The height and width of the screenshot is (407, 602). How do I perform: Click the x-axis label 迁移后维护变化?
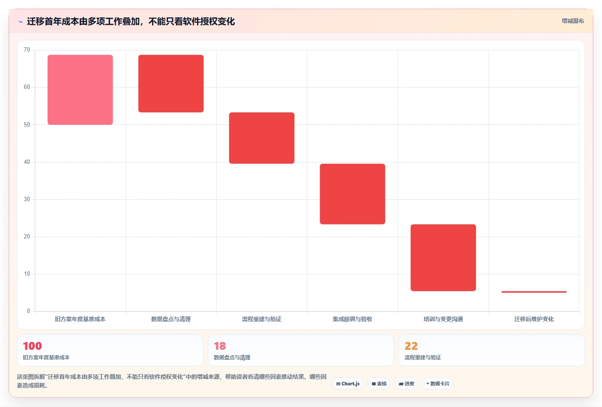534,319
